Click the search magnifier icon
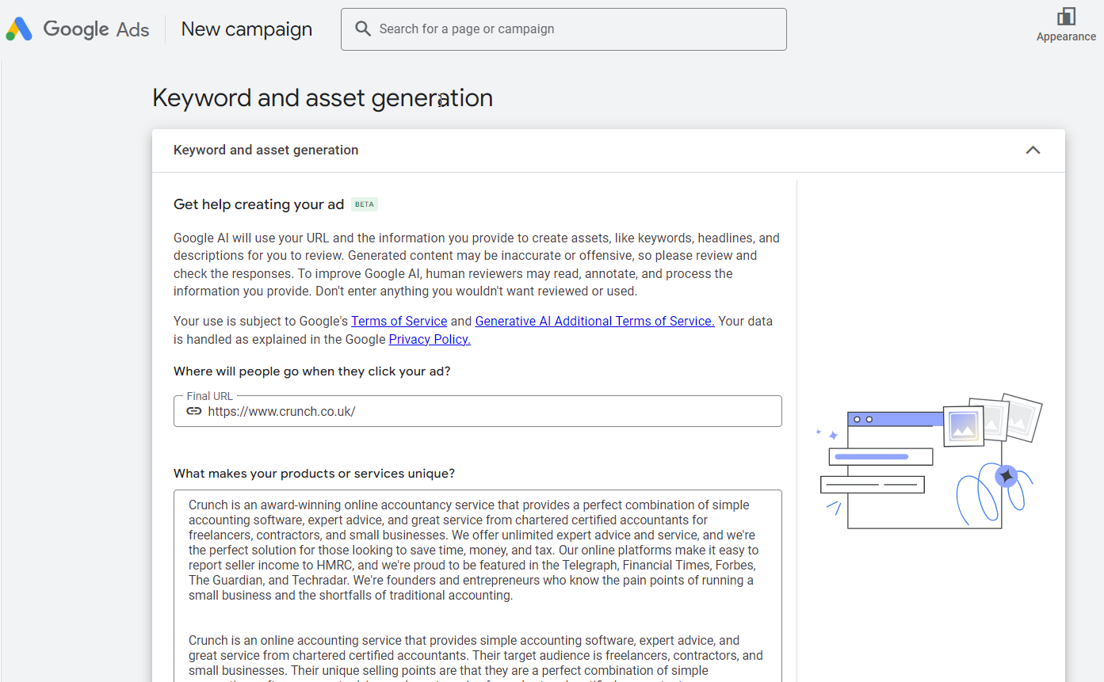Screen dimensions: 1104x682 coord(363,29)
